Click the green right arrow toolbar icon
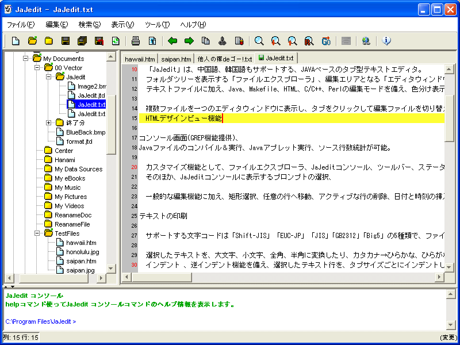The image size is (460, 345). (x=189, y=41)
